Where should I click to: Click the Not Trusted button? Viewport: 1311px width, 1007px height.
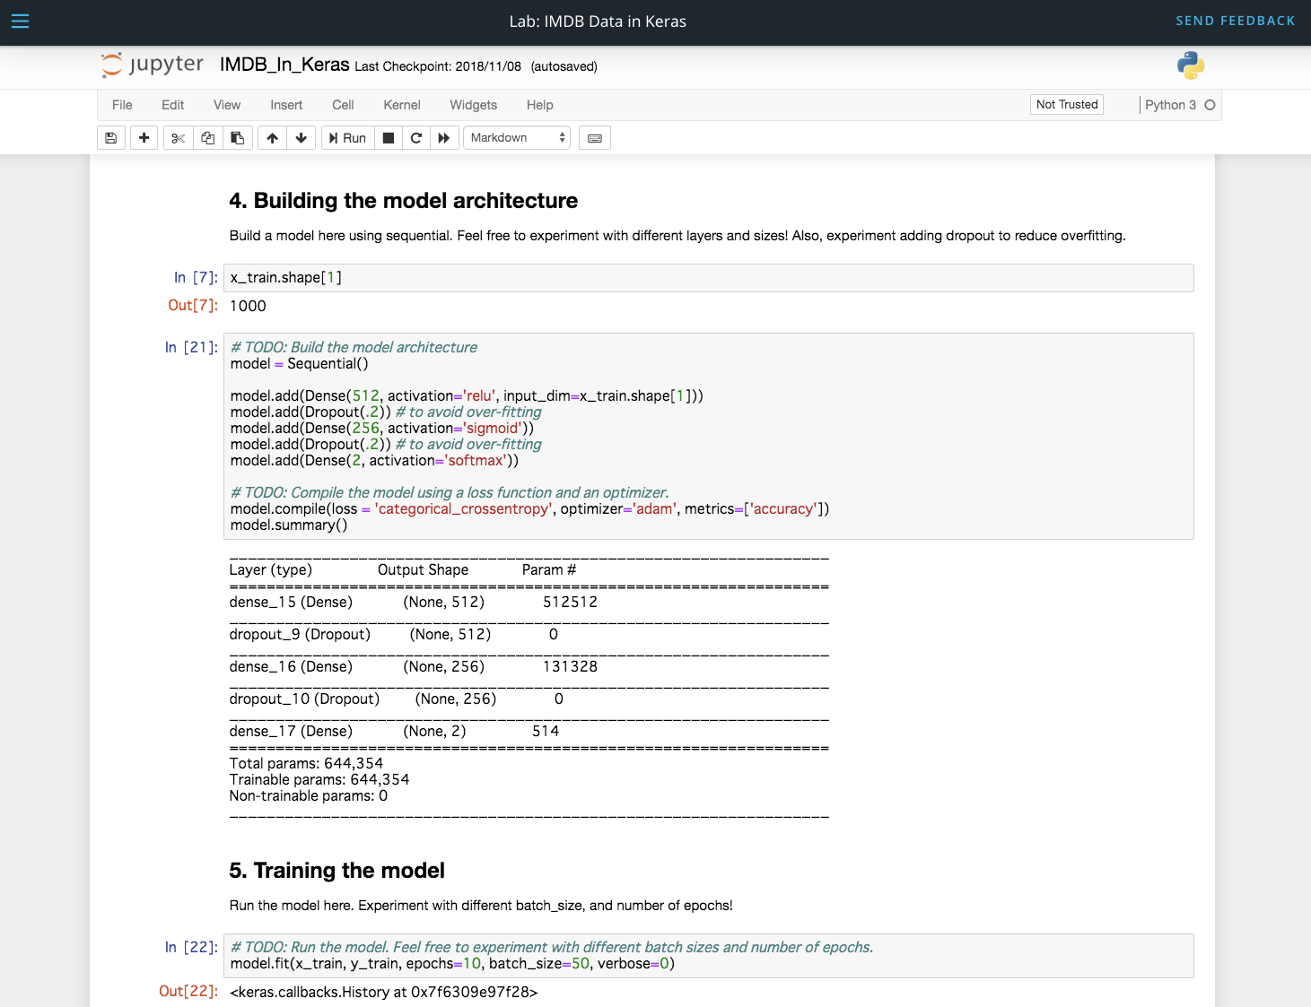click(1067, 105)
